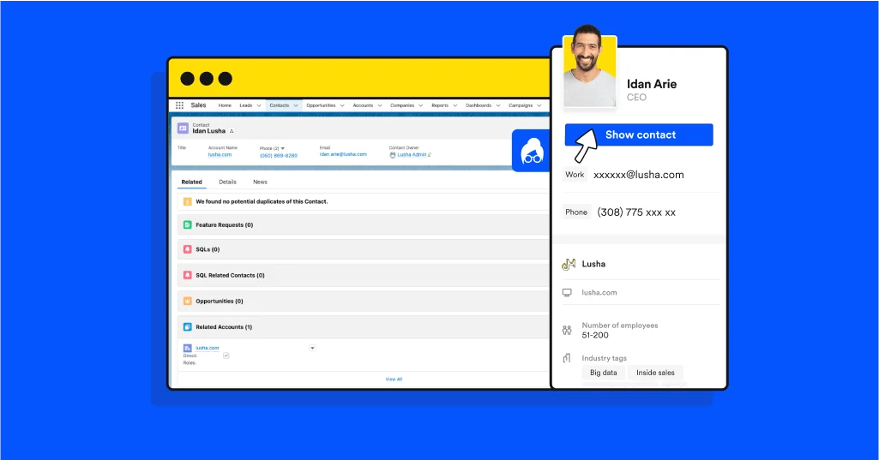Viewport: 879px width, 460px height.
Task: Click the Feature Requests green icon
Action: [188, 224]
